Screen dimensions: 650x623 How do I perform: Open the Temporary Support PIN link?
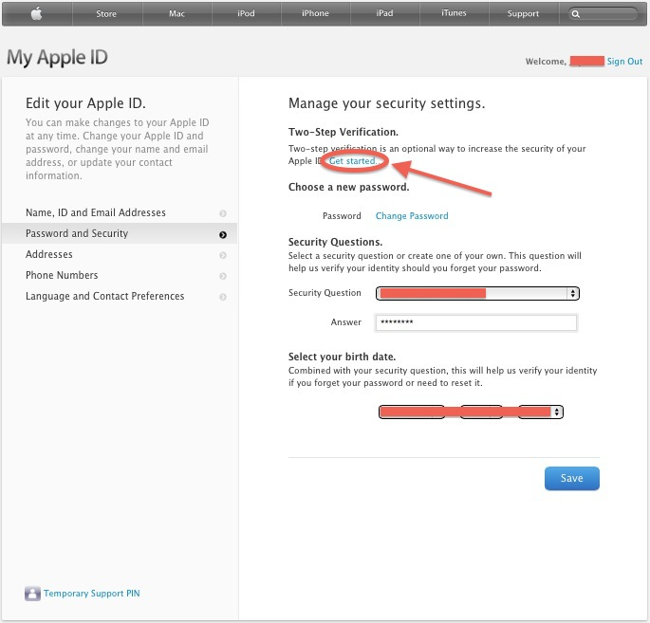92,594
